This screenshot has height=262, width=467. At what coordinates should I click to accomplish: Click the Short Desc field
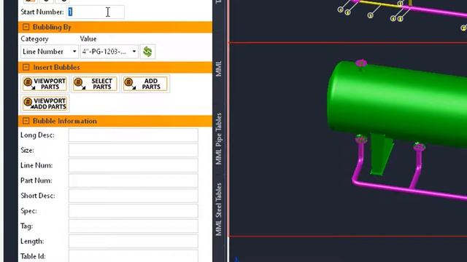[133, 196]
